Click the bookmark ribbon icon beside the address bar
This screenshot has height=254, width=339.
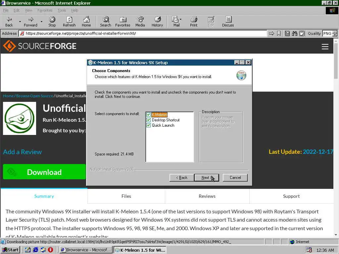[279, 33]
